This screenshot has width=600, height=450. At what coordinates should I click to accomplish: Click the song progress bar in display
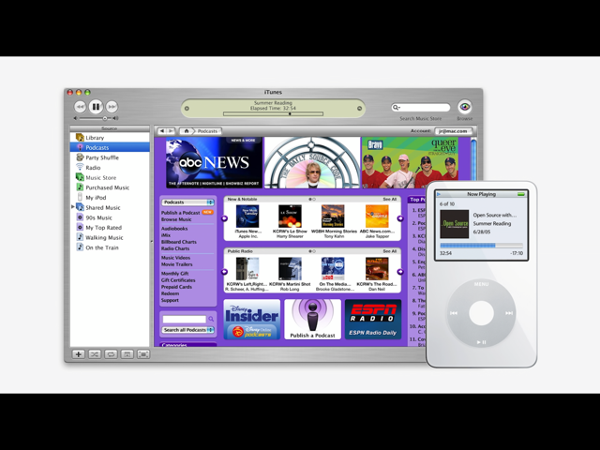tap(273, 113)
